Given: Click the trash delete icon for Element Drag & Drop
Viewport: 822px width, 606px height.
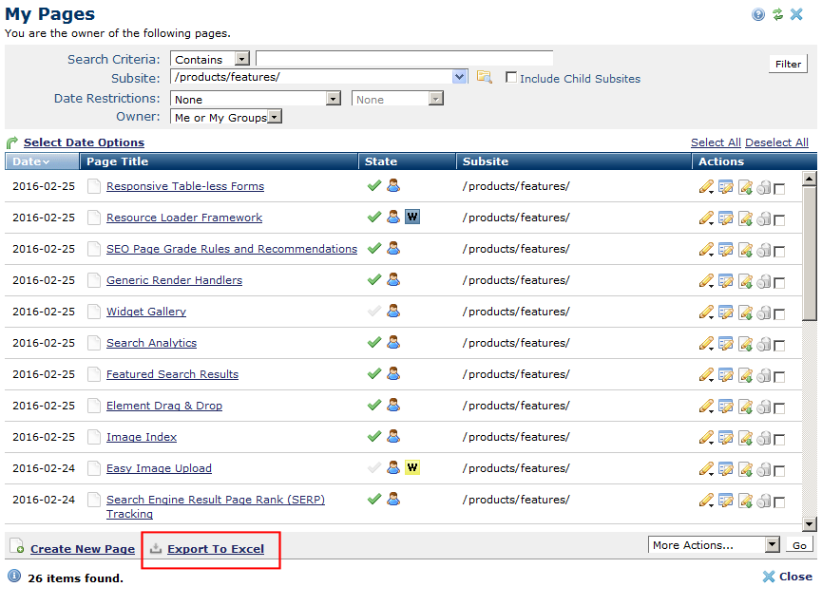Looking at the screenshot, I should tap(763, 407).
